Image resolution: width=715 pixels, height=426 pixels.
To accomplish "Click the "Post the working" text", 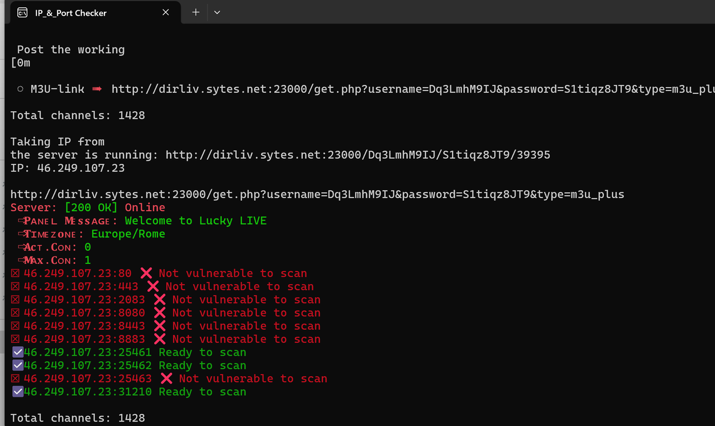I will [x=71, y=50].
